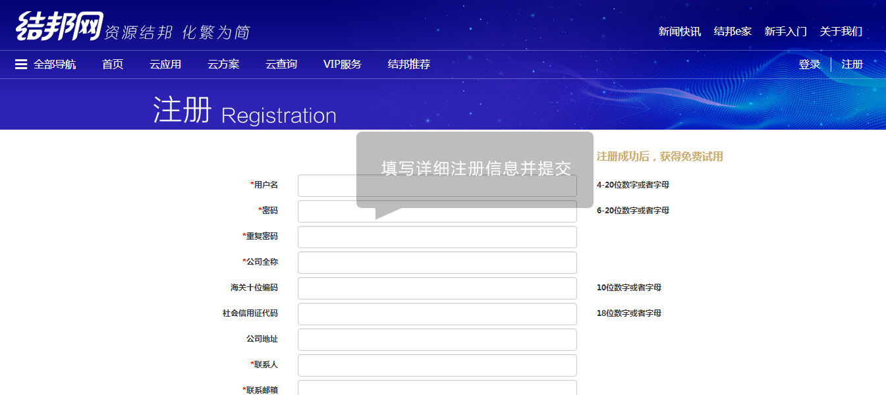
Task: Open the 全部导航 hamburger menu
Action: point(45,65)
